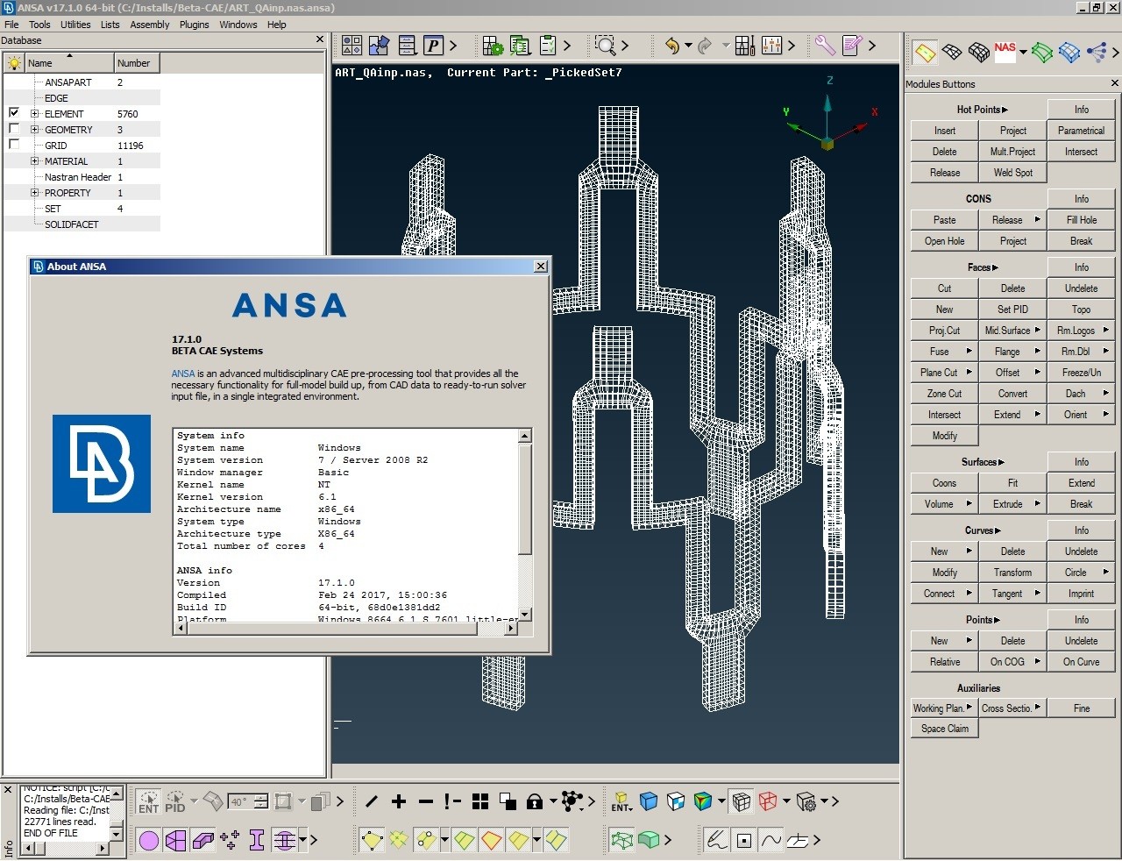Image resolution: width=1122 pixels, height=861 pixels.
Task: Toggle the wireframe cube view icon
Action: (x=742, y=801)
